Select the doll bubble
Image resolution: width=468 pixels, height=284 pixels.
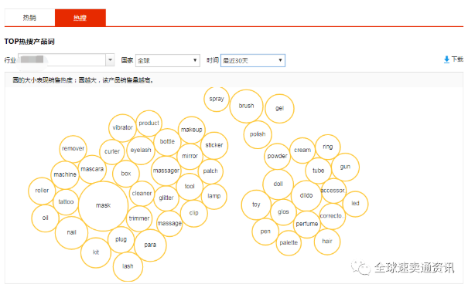[x=278, y=184]
